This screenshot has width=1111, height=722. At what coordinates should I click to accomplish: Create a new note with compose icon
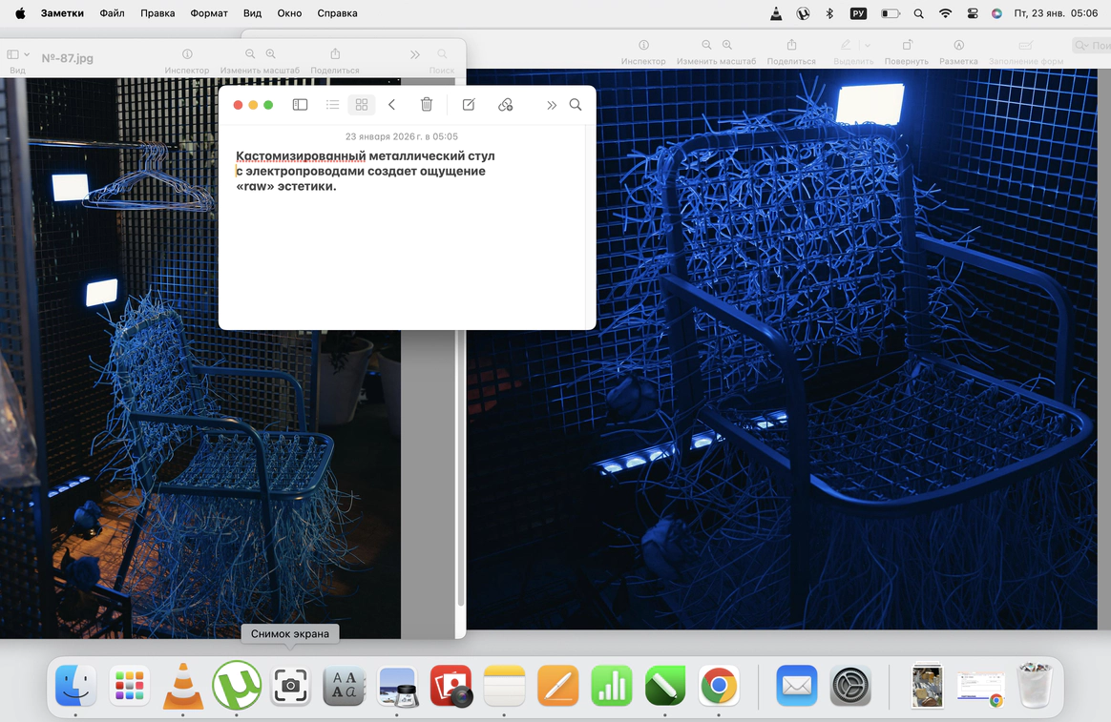(x=469, y=105)
